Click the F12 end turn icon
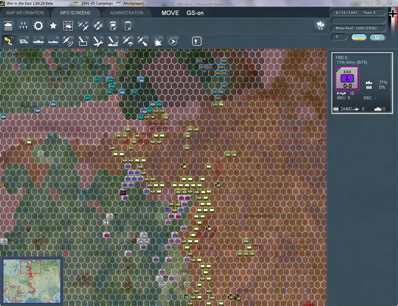 (x=173, y=41)
